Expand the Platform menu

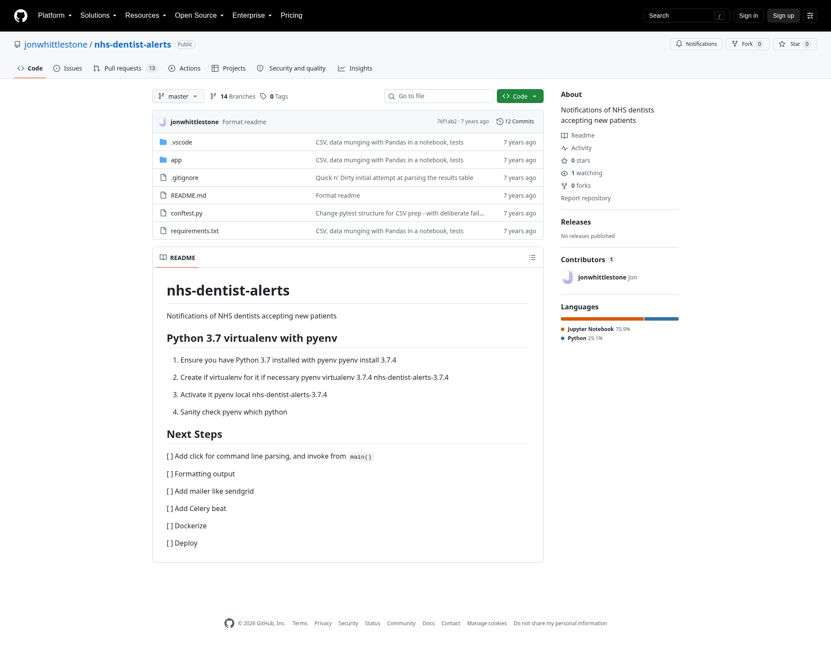pyautogui.click(x=55, y=16)
